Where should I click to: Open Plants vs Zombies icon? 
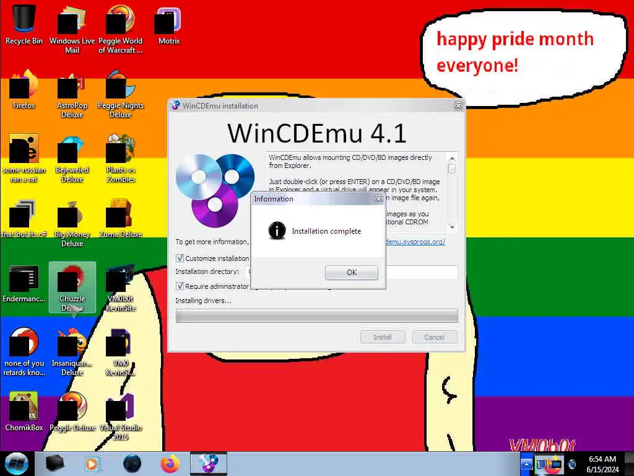tap(121, 158)
